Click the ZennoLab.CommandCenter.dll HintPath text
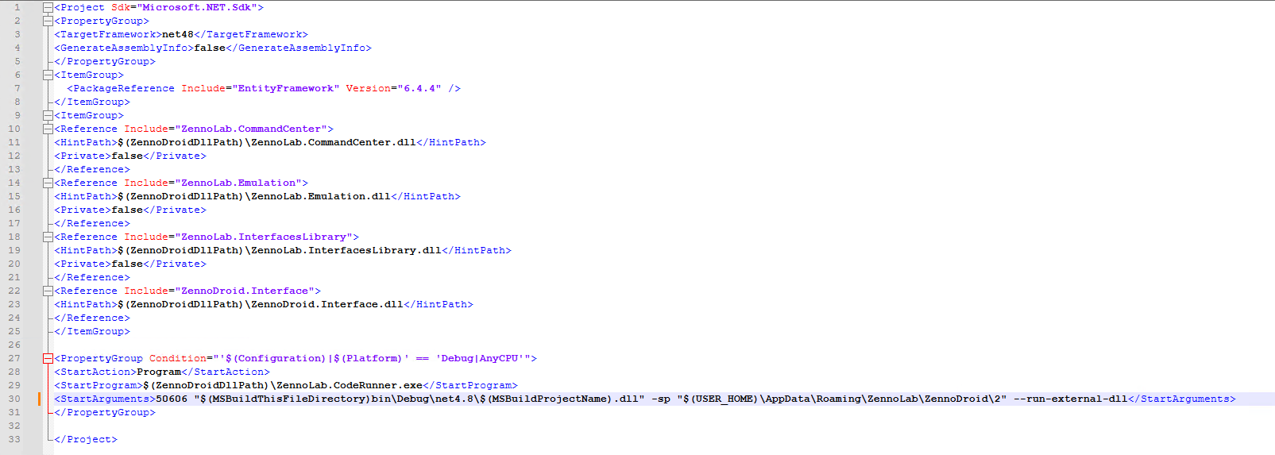 coord(267,142)
